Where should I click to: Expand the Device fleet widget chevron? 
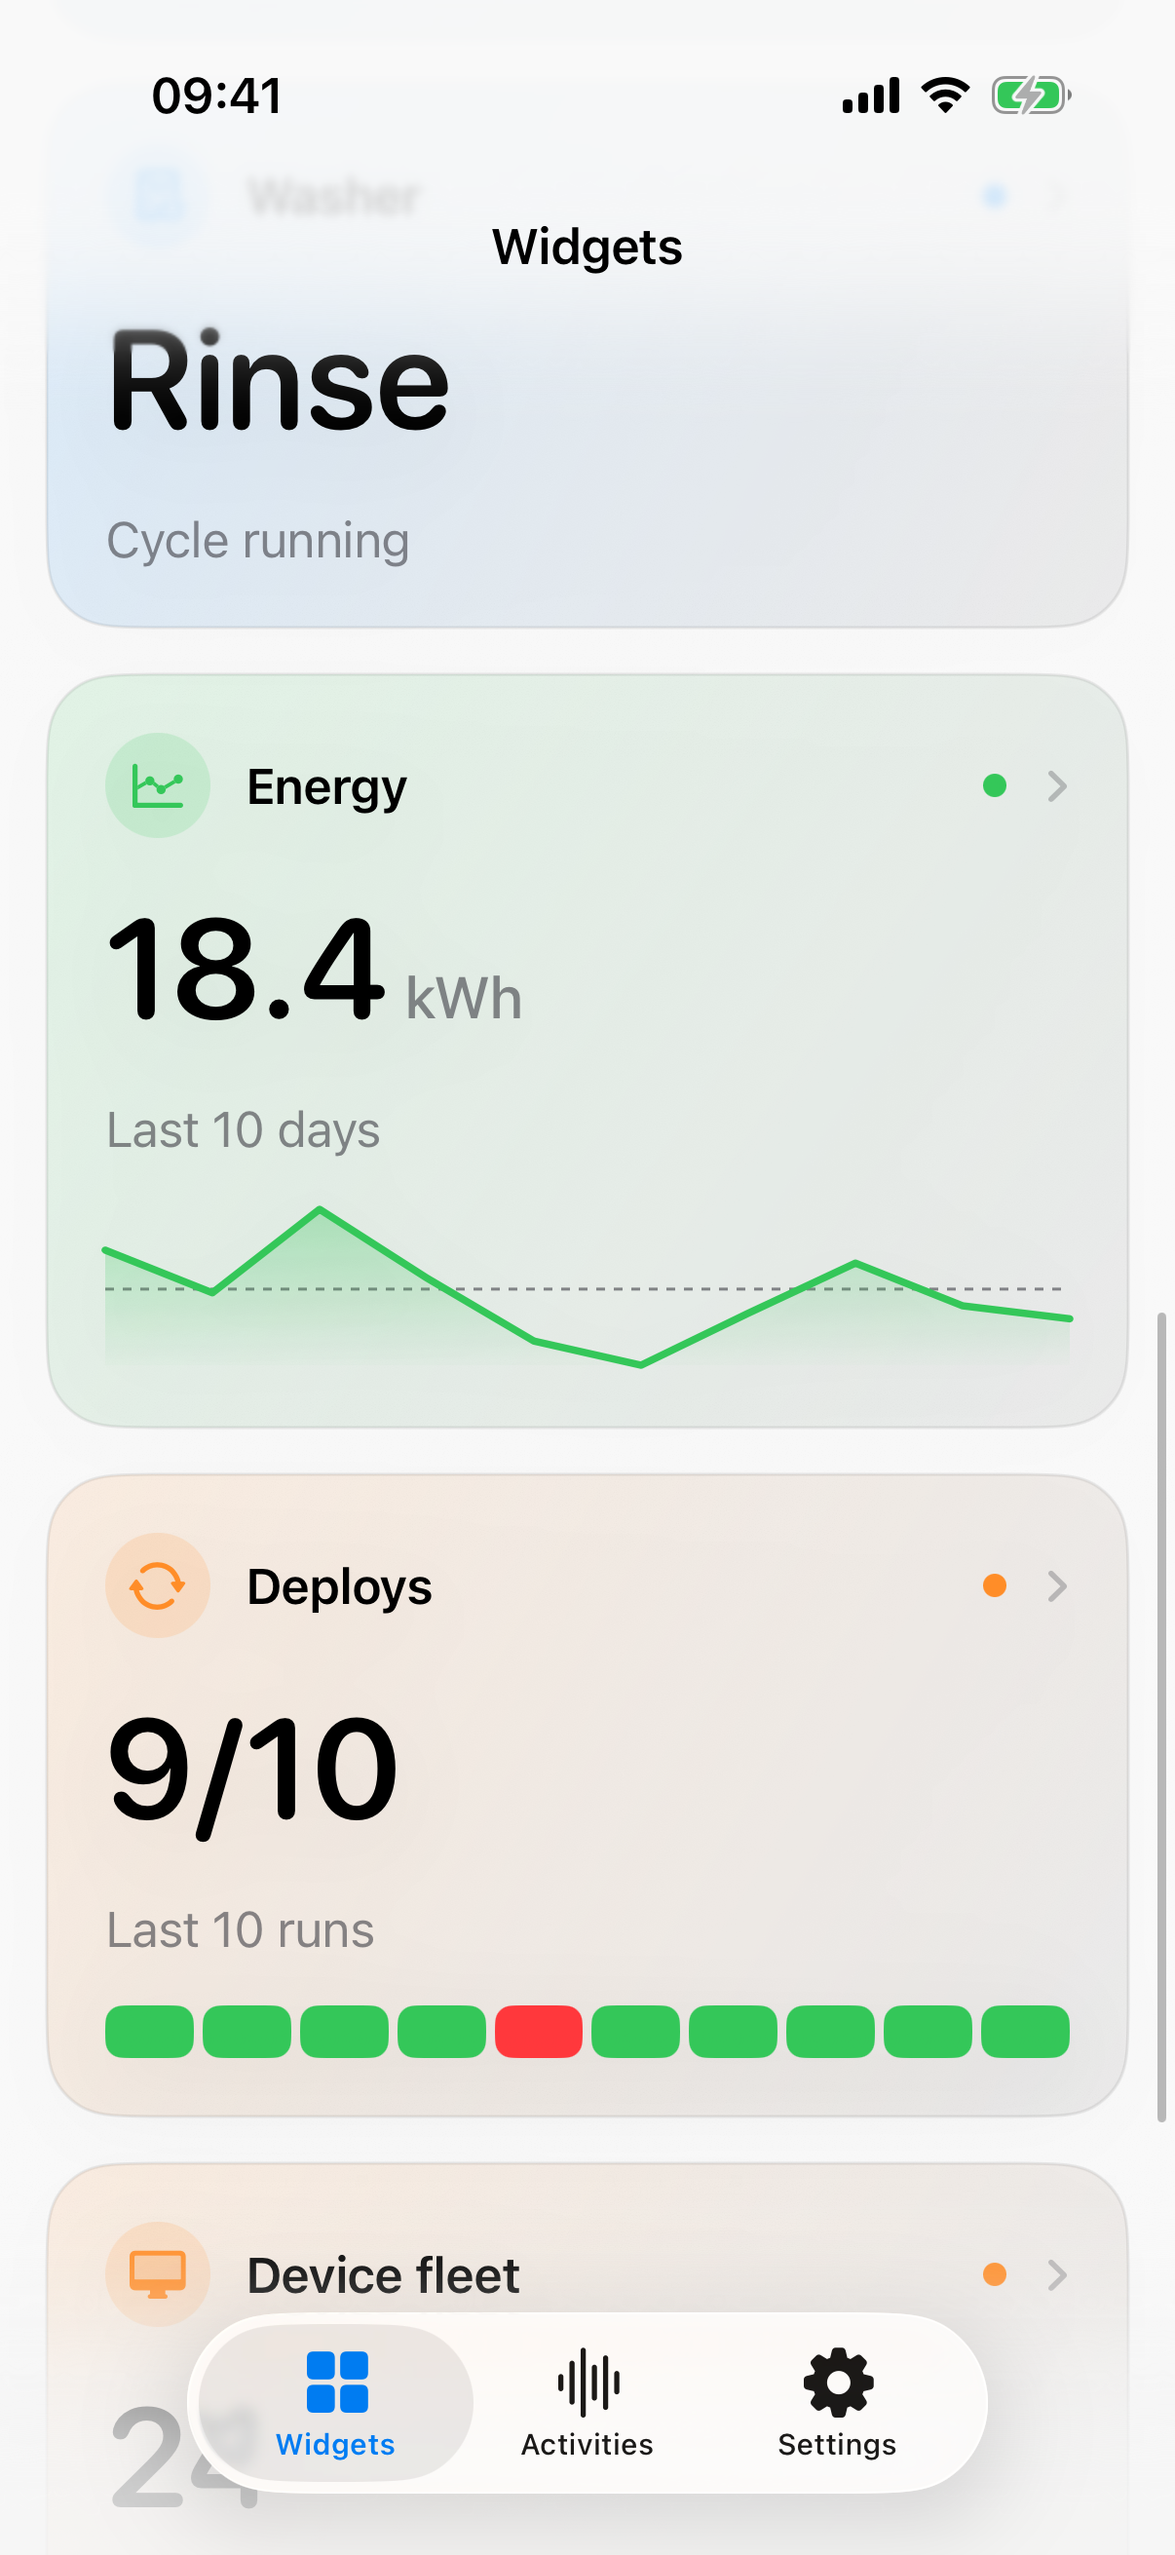pyautogui.click(x=1057, y=2273)
